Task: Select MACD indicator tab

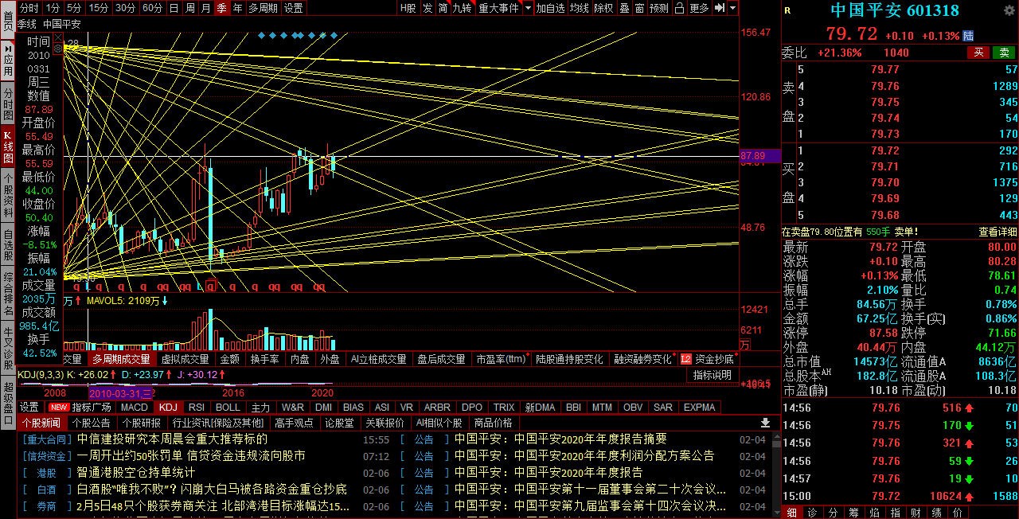Action: tap(134, 407)
